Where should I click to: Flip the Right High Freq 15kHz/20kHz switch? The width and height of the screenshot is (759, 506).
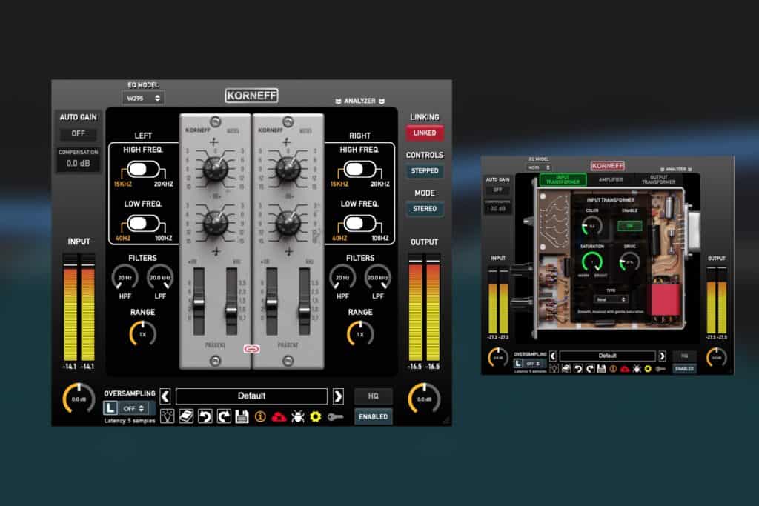(x=360, y=170)
